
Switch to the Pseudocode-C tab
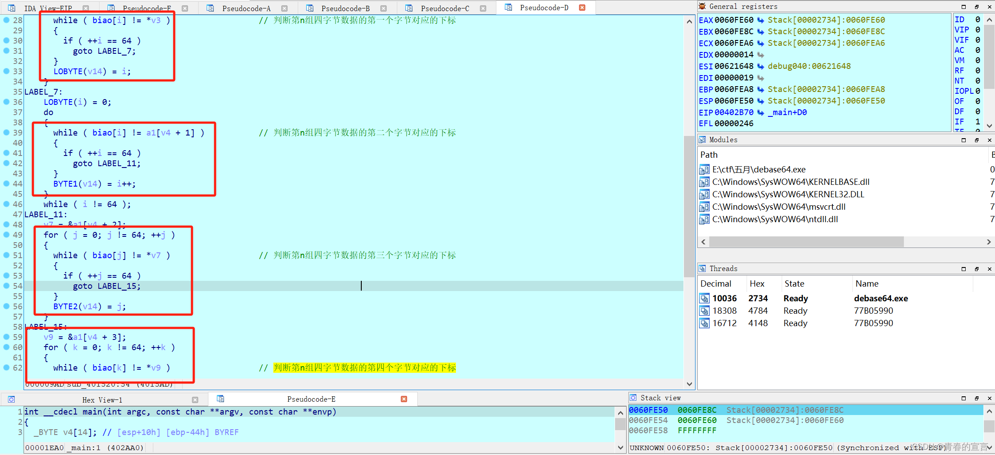point(447,8)
